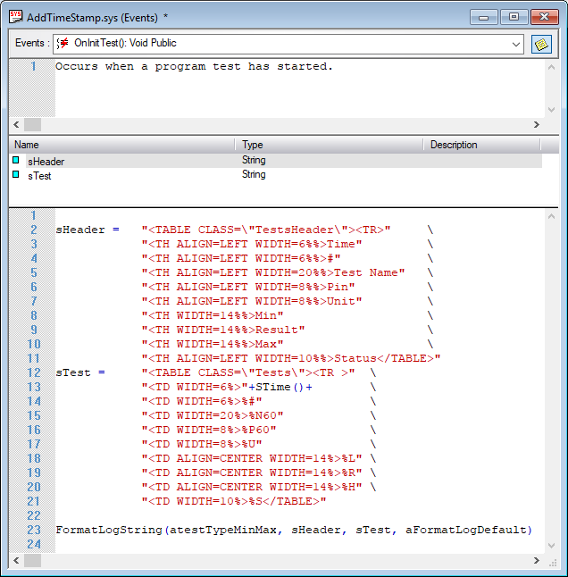Click the cyan square icon beside sTest

(16, 174)
